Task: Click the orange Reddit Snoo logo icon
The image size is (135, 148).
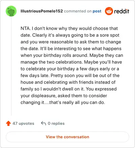Action: tap(109, 11)
